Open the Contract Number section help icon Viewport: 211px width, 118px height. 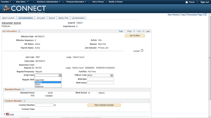[24, 101]
